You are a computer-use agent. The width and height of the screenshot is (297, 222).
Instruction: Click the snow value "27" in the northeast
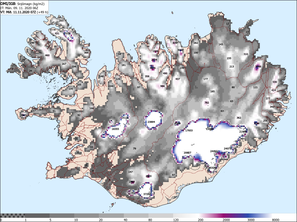[x=247, y=32]
